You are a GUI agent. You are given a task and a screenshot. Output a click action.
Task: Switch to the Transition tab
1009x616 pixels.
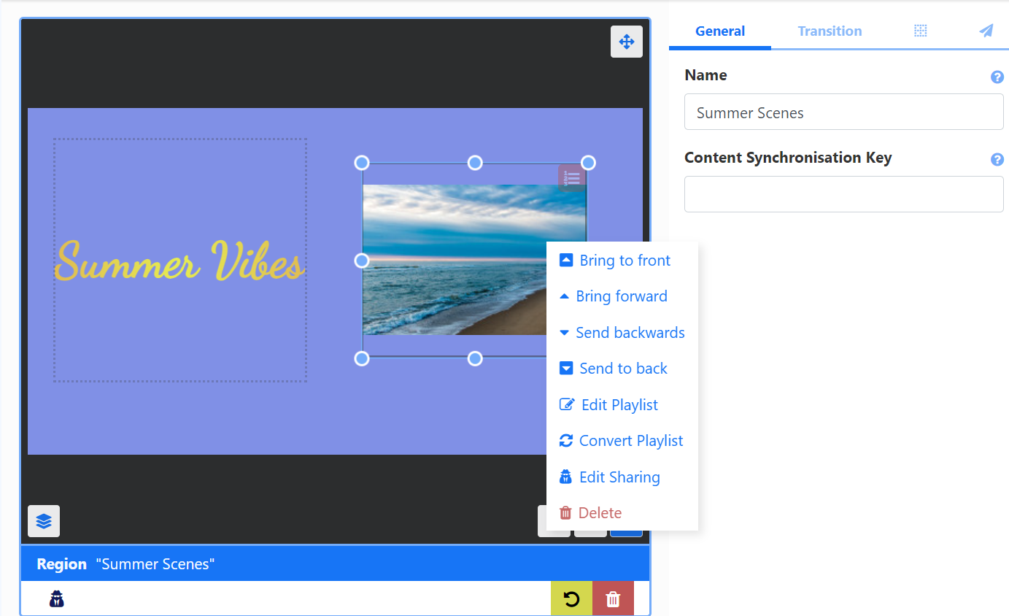point(830,31)
